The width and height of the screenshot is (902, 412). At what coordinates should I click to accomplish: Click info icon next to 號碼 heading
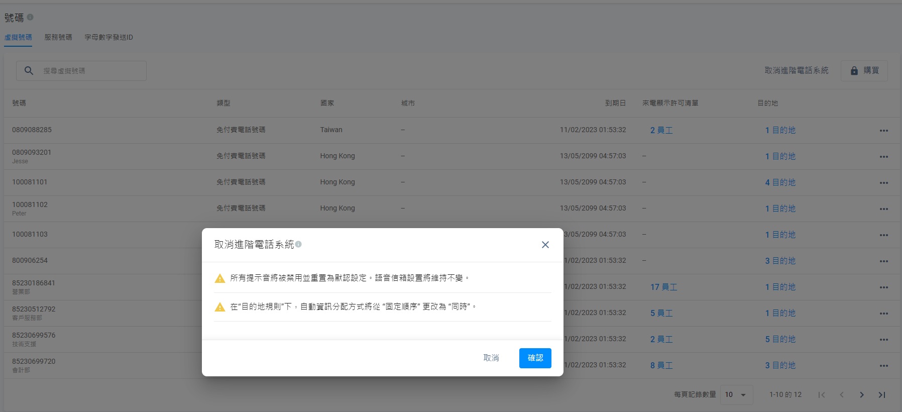click(30, 17)
